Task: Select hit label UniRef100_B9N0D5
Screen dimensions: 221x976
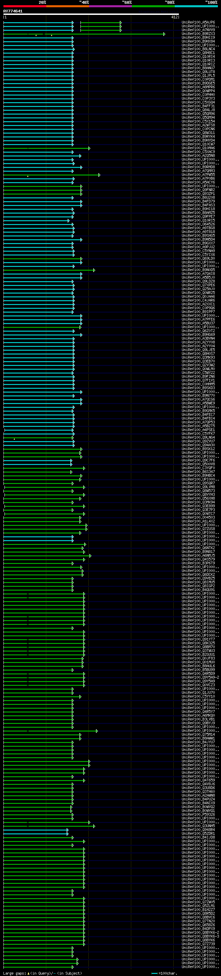Action: [198, 270]
